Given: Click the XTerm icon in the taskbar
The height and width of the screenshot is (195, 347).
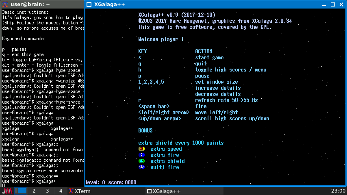Looking at the screenshot, I should click(x=71, y=191).
